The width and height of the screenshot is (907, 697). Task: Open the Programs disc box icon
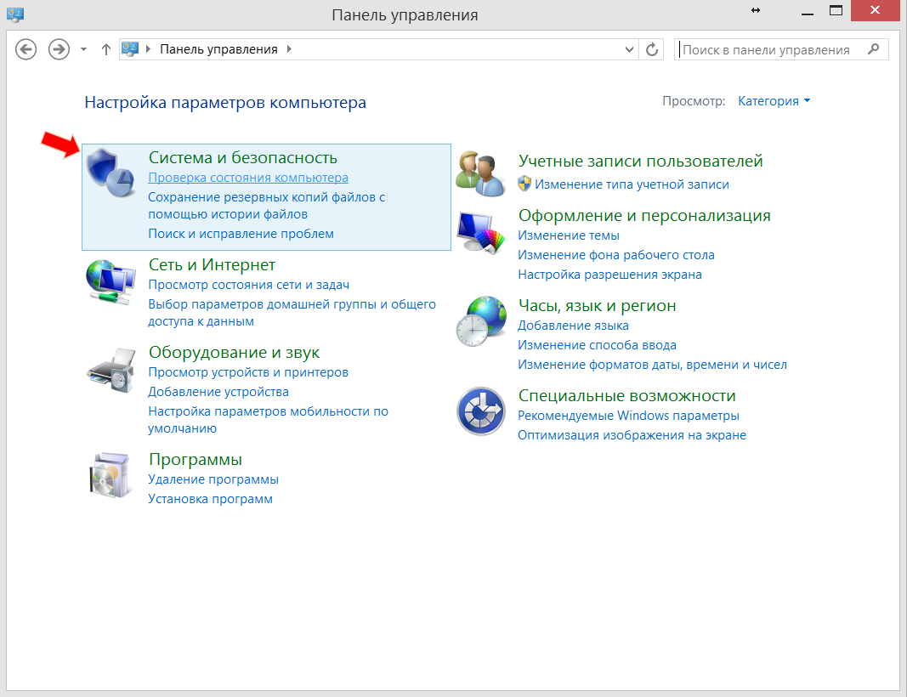(x=110, y=475)
